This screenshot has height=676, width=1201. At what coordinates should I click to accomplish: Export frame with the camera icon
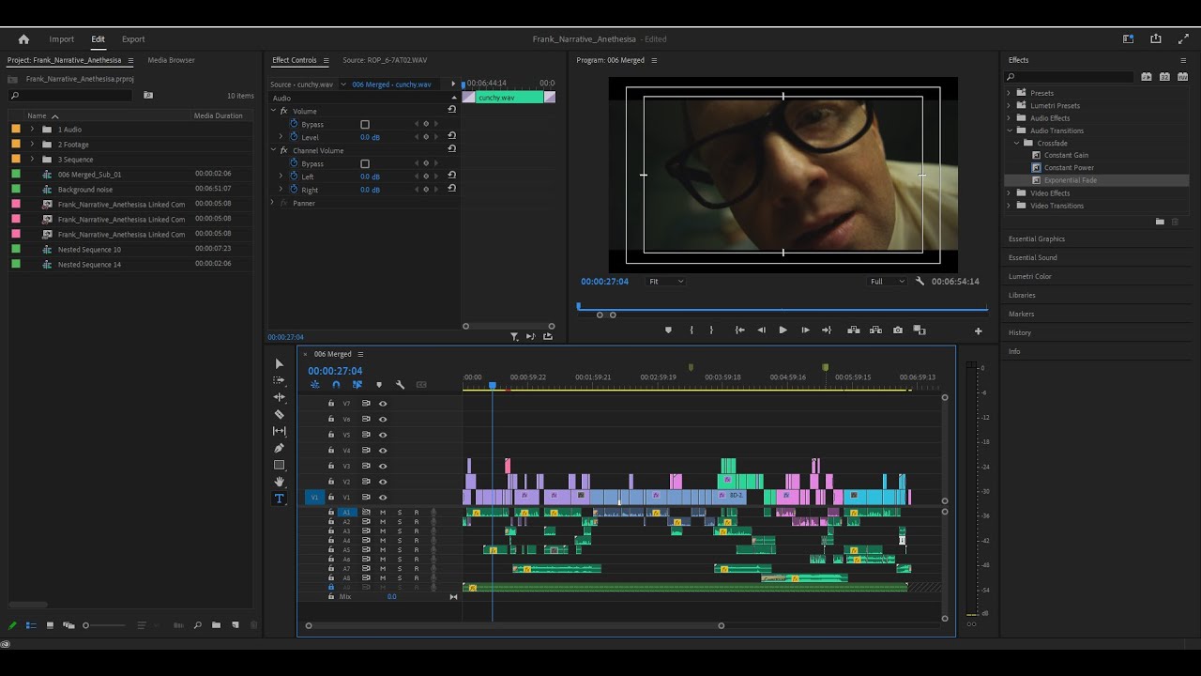pyautogui.click(x=898, y=330)
